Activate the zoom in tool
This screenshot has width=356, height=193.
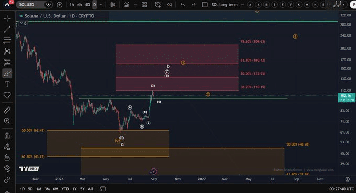tap(7, 121)
